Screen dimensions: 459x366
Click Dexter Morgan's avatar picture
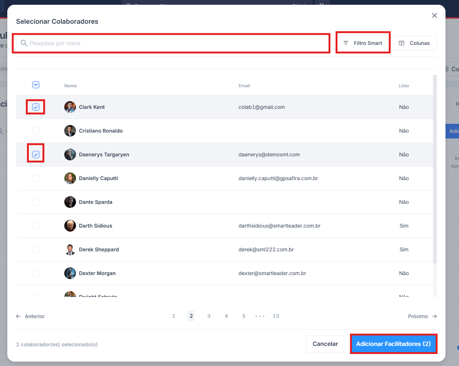click(x=70, y=273)
